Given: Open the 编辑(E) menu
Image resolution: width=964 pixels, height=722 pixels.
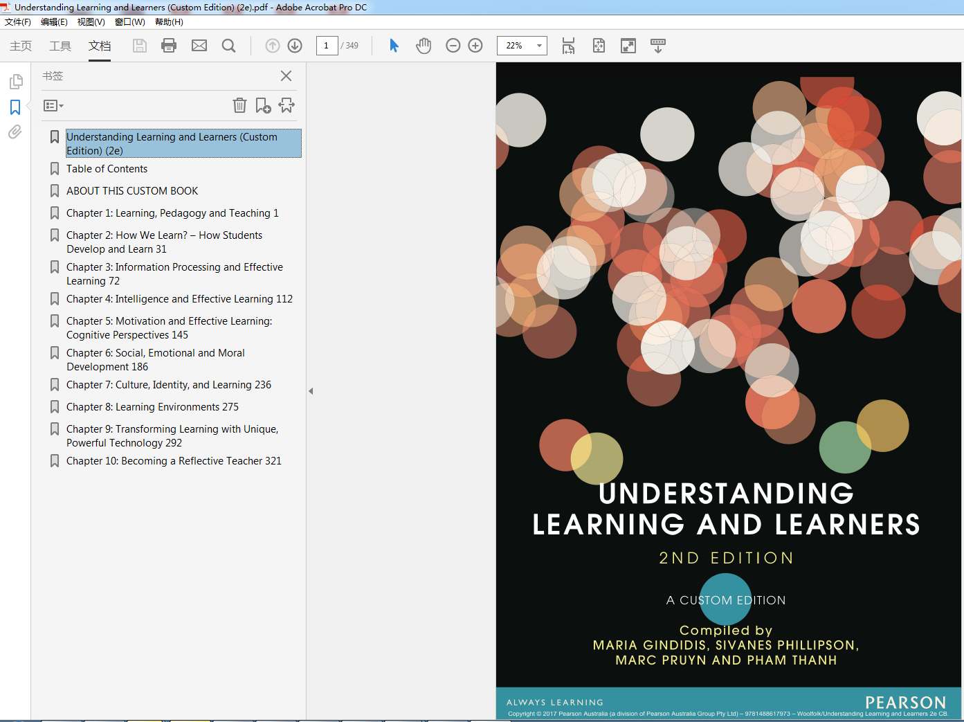Looking at the screenshot, I should [54, 22].
